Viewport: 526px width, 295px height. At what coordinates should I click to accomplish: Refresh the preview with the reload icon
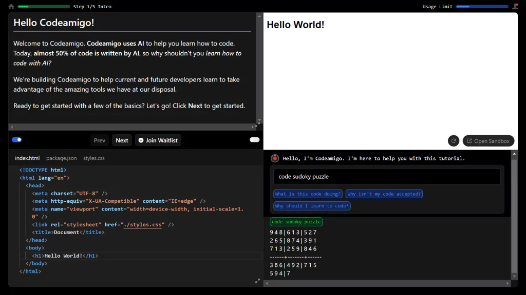pos(454,141)
